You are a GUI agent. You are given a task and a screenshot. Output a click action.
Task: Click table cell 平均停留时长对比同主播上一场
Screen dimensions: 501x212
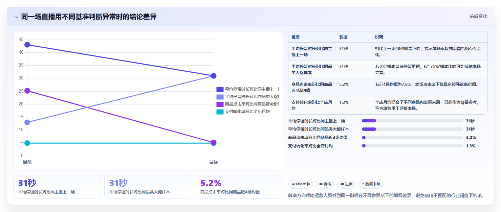312,51
